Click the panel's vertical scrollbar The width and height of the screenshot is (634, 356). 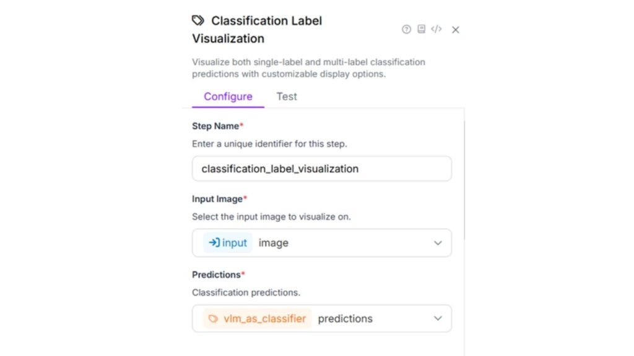(464, 179)
